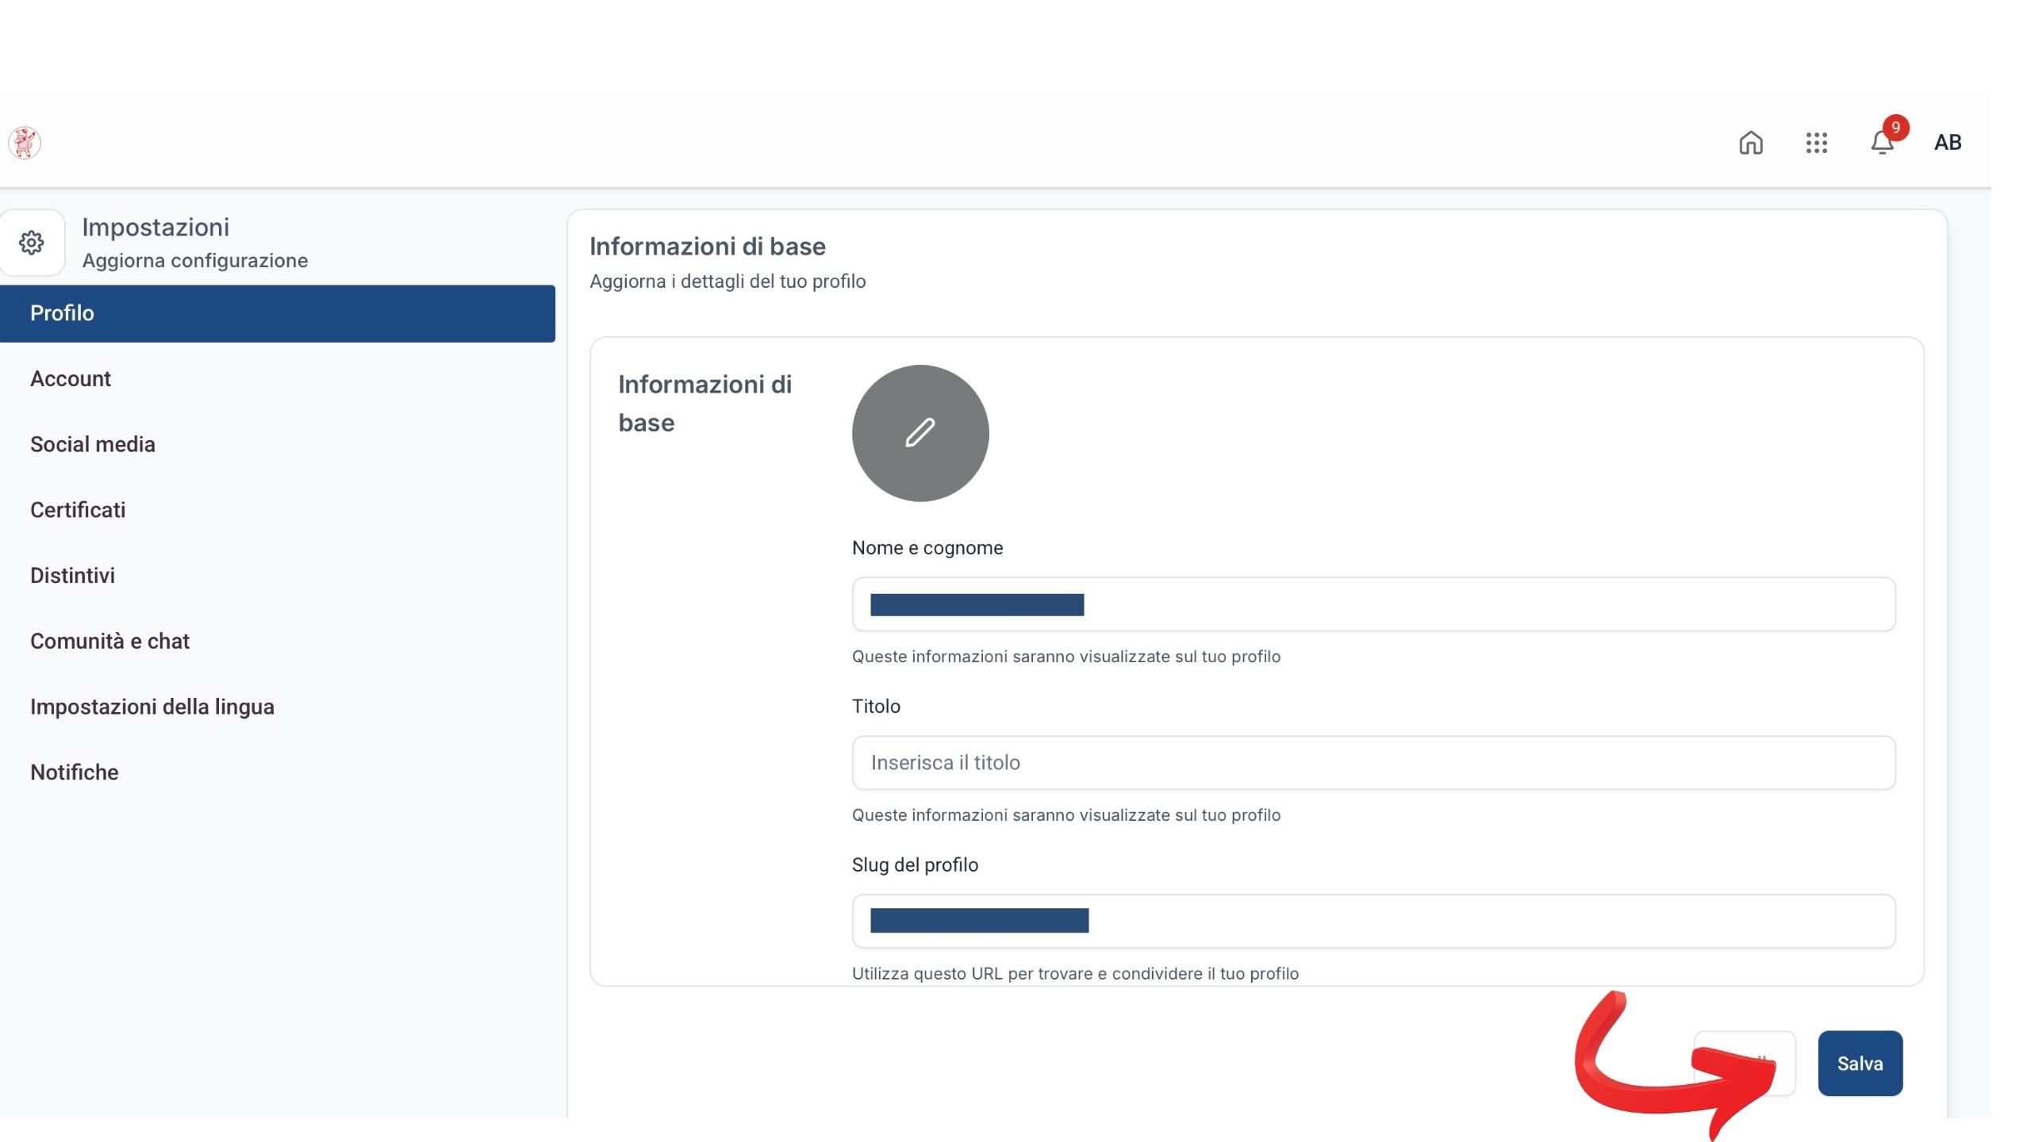
Task: Open the Social media section
Action: 93,445
